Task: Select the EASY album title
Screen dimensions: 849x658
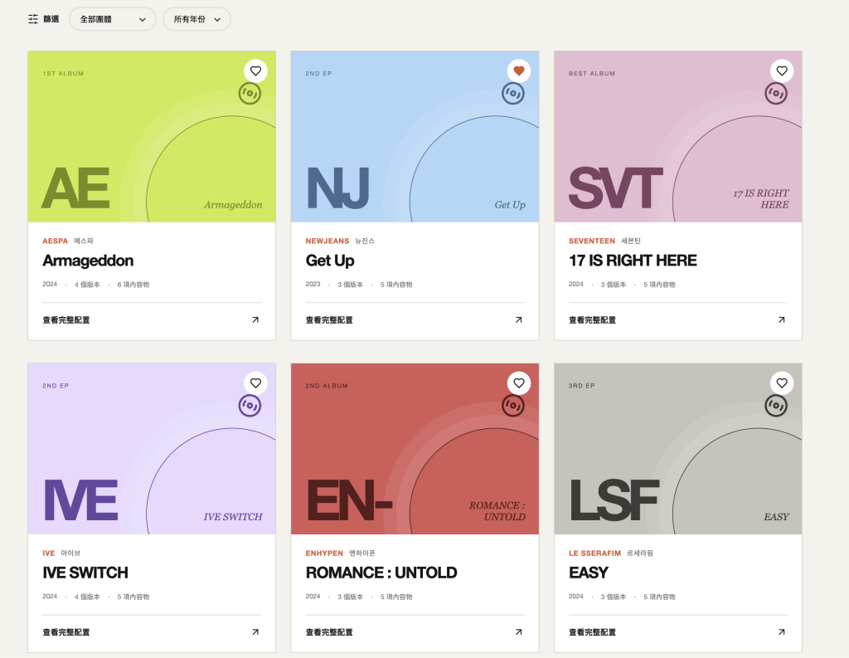Action: point(589,573)
